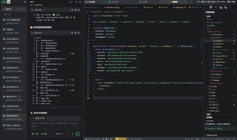Switch to the package.json editor tab

pos(132,8)
